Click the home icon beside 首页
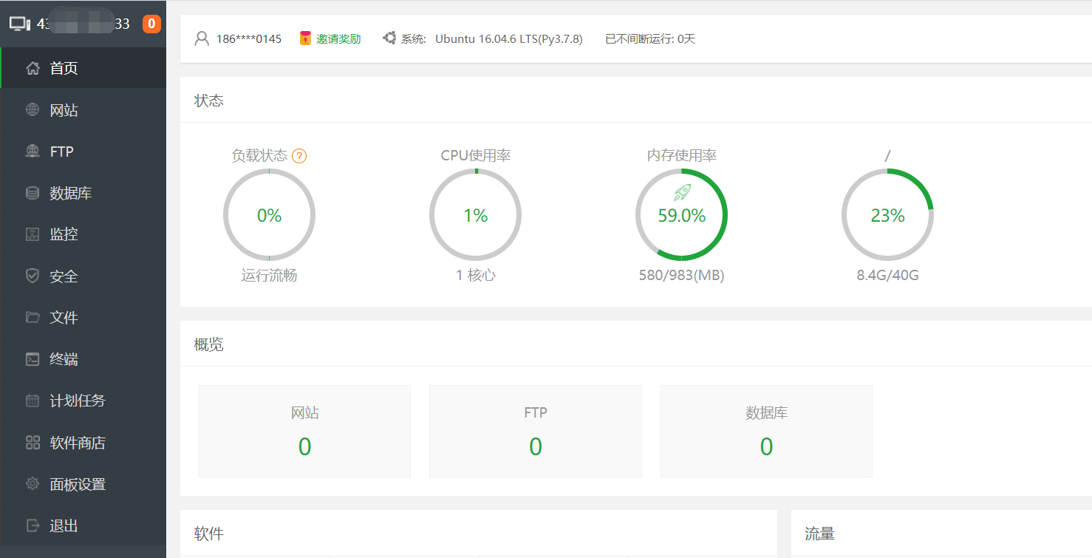The height and width of the screenshot is (558, 1092). coord(33,69)
